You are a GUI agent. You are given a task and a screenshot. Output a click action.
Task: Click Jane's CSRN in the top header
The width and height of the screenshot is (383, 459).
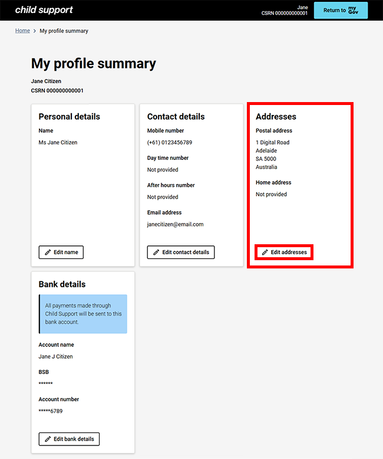click(x=285, y=13)
